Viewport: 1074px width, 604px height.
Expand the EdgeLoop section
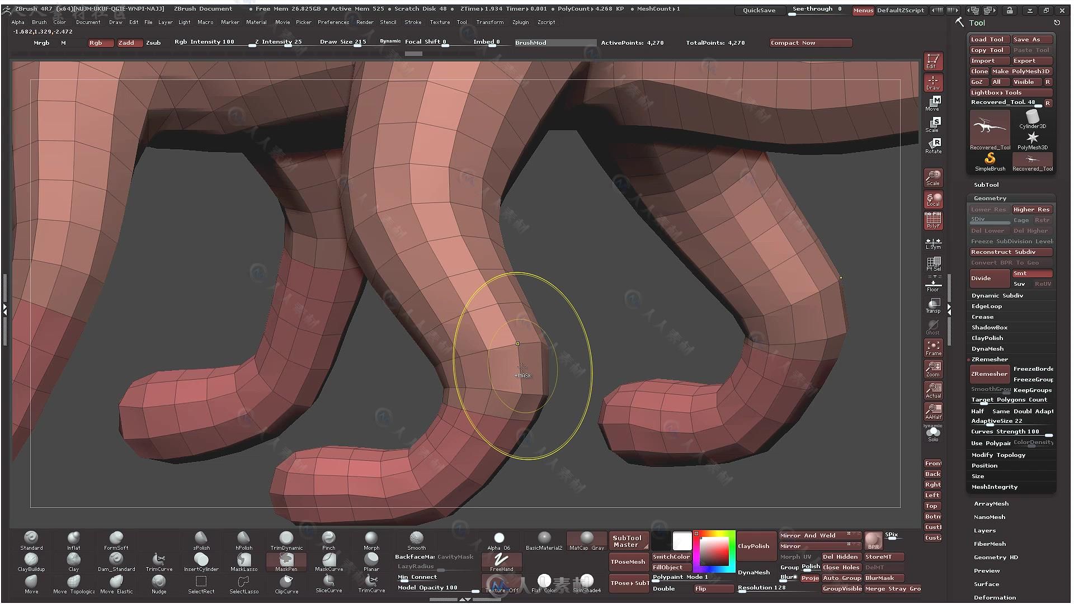click(x=987, y=306)
